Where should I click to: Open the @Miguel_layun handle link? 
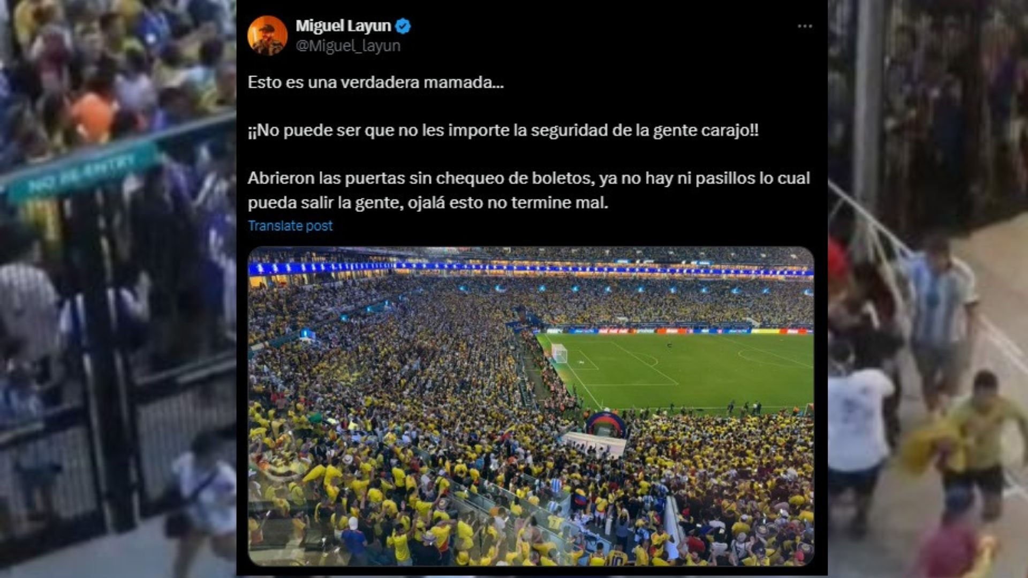click(348, 46)
